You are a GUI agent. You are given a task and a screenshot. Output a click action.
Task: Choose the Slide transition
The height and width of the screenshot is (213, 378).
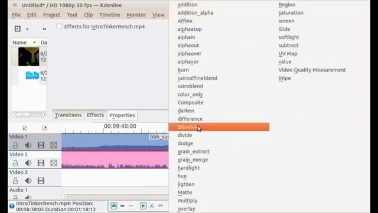click(284, 29)
